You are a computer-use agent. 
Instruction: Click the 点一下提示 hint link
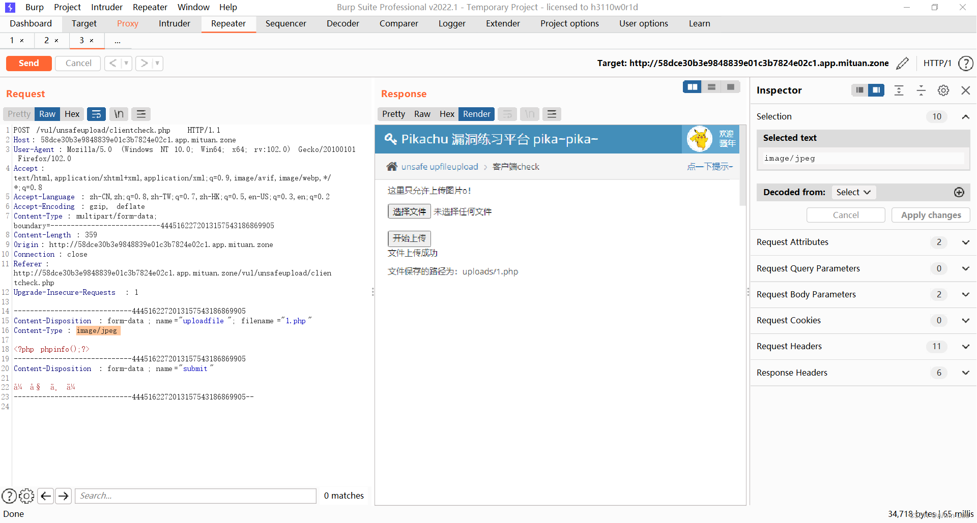[x=709, y=167]
